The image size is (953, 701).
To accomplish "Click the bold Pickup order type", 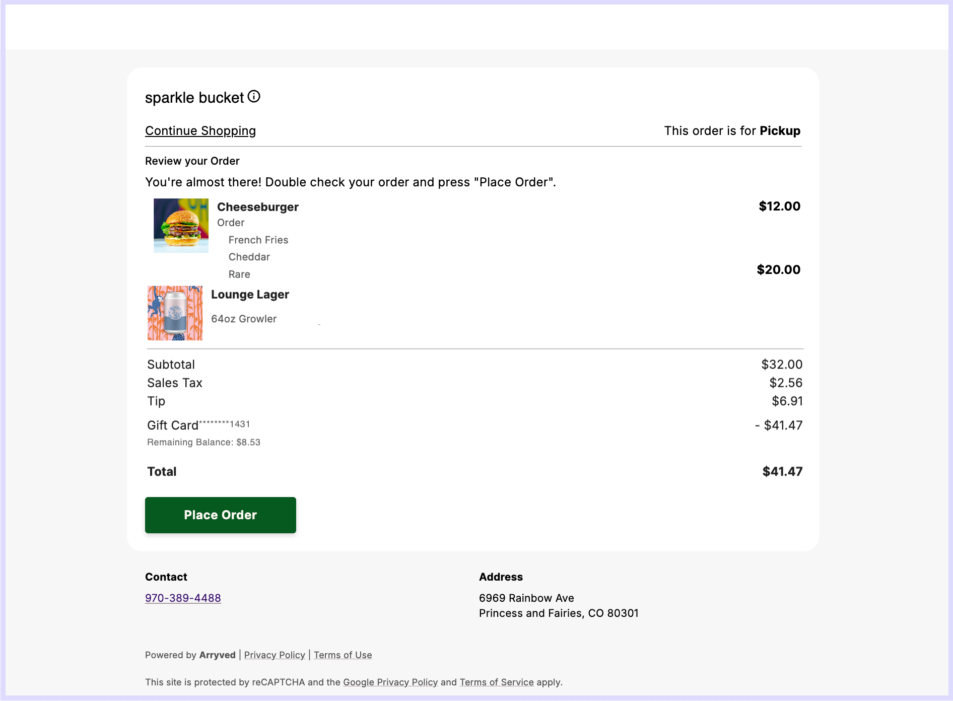I will pos(780,131).
